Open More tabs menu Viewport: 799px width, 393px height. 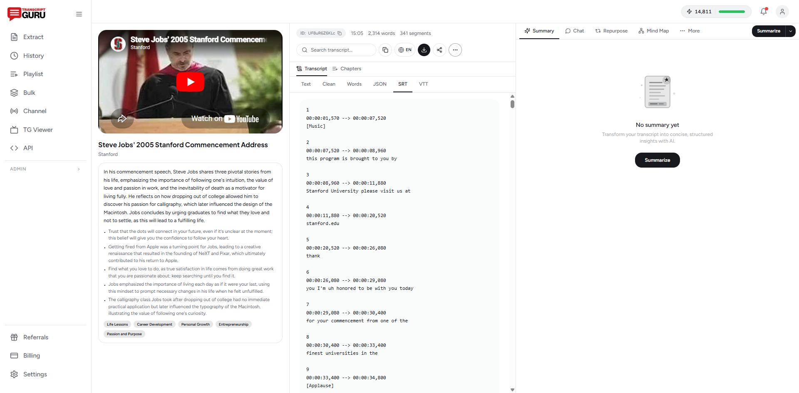(690, 31)
